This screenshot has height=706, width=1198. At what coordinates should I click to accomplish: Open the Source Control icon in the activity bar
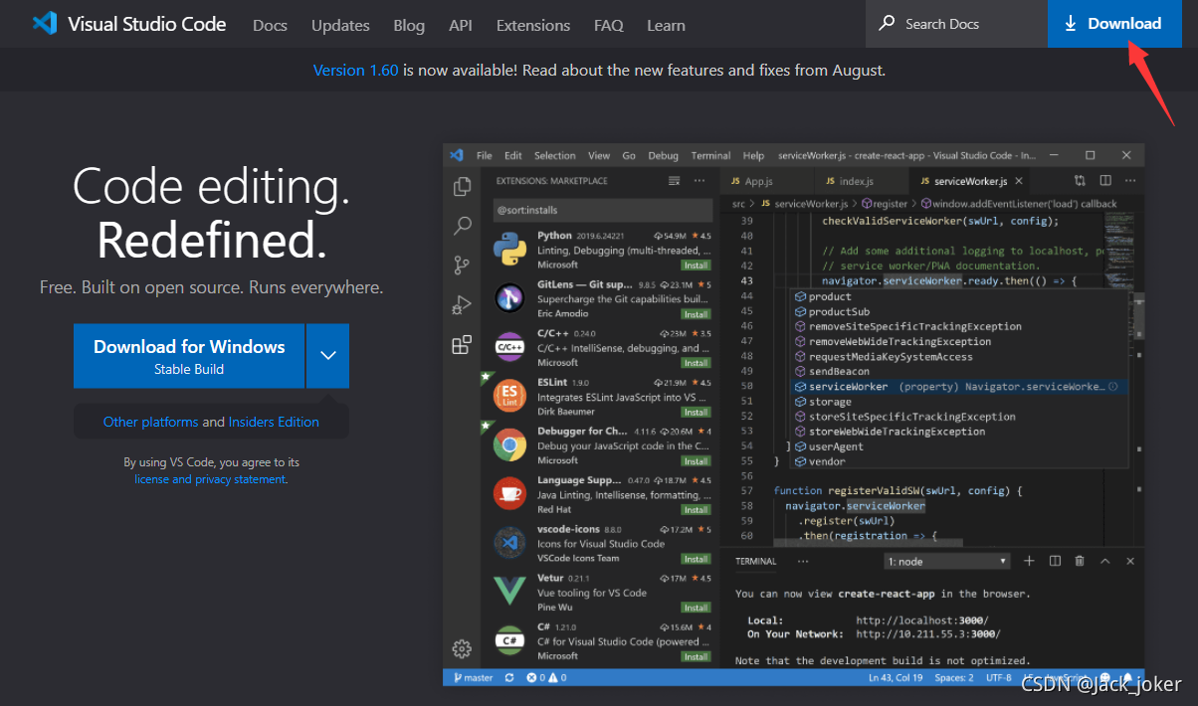pos(462,265)
